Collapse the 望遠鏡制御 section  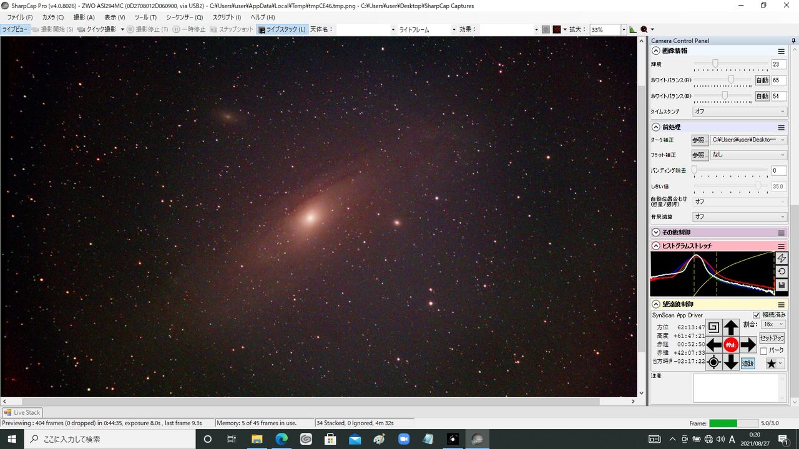655,304
